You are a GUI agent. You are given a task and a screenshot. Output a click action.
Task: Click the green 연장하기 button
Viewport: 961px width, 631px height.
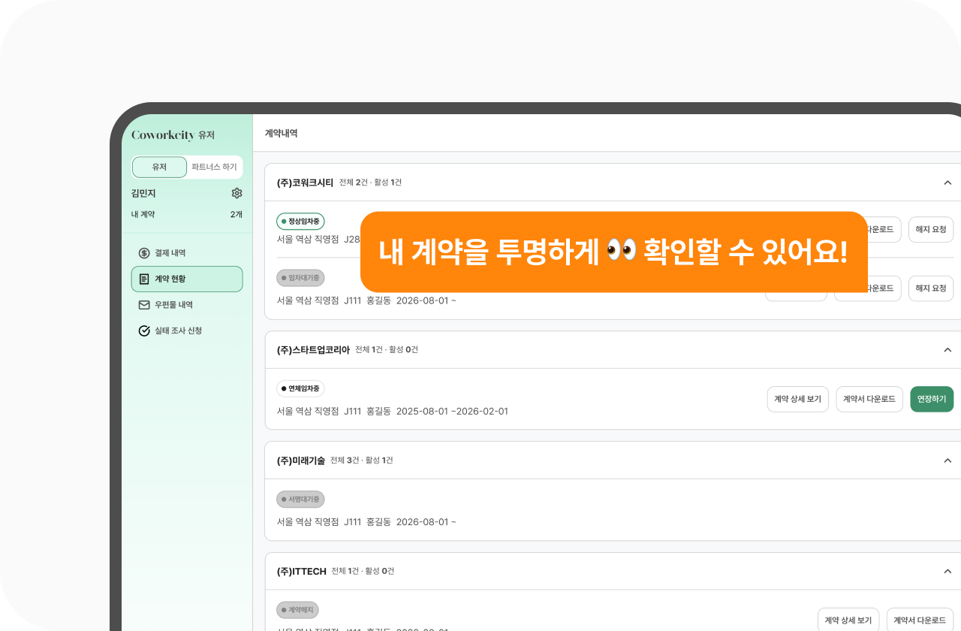[x=931, y=399]
